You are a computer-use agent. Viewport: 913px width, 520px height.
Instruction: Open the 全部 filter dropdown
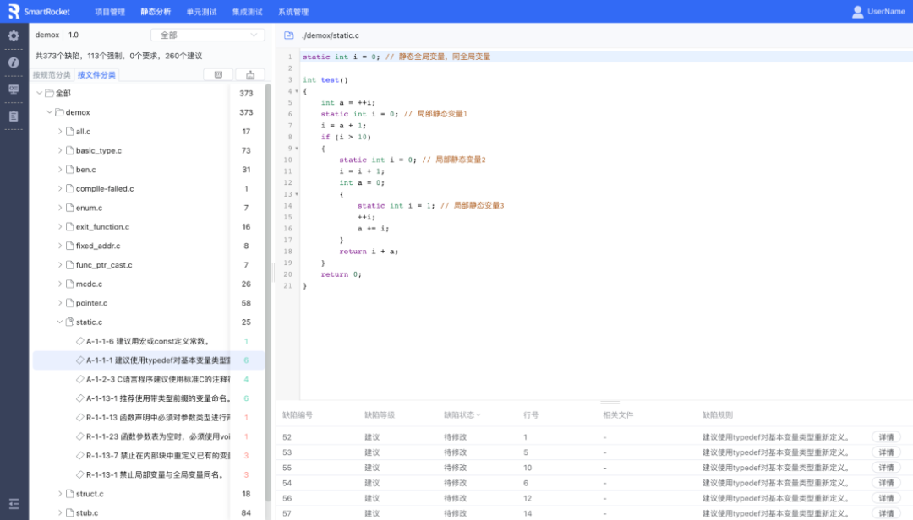coord(207,35)
